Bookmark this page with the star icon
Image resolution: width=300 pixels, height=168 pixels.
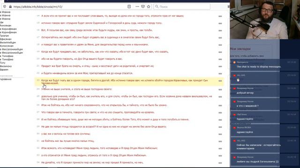[x=149, y=7]
